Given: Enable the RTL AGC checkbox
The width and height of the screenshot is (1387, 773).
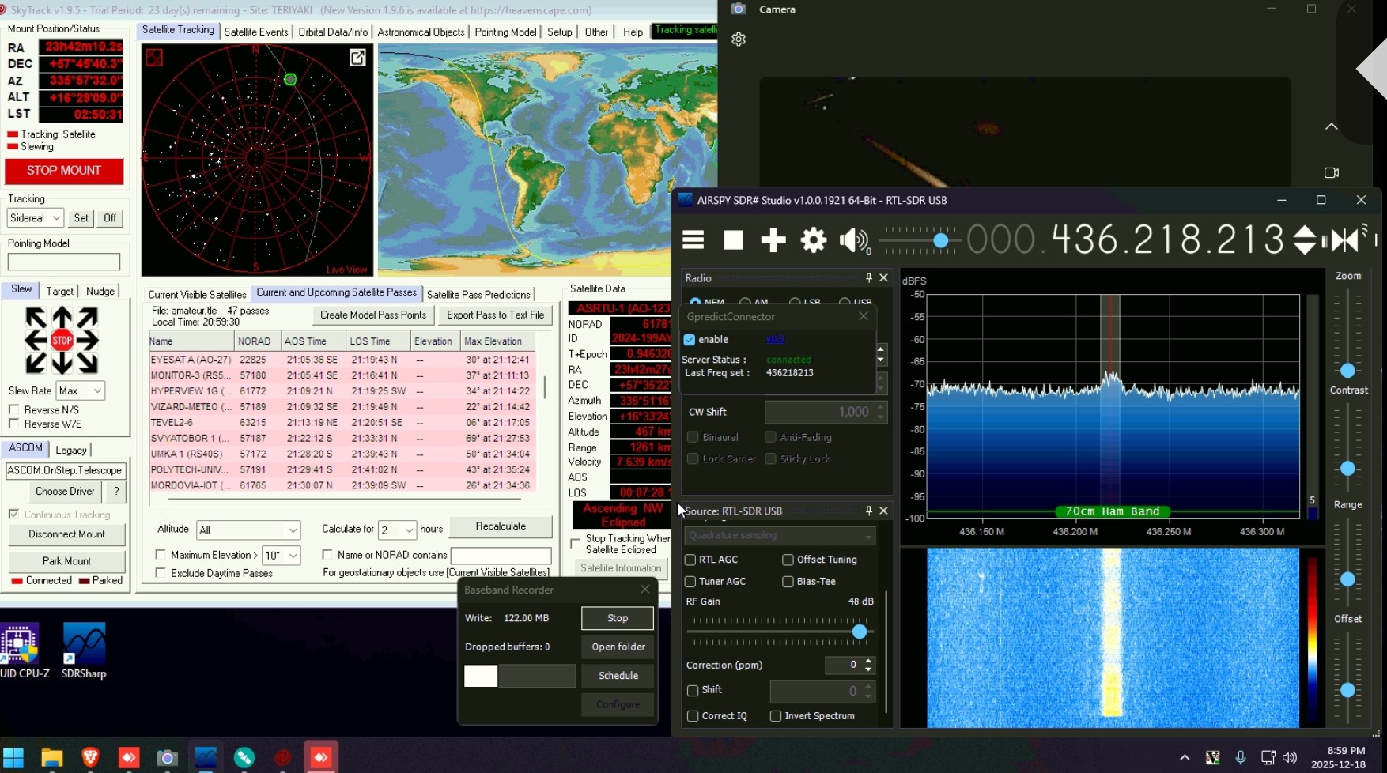Looking at the screenshot, I should coord(690,560).
